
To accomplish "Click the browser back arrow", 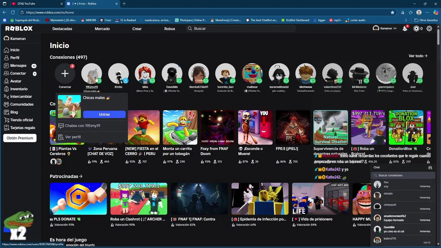I will [x=4, y=12].
